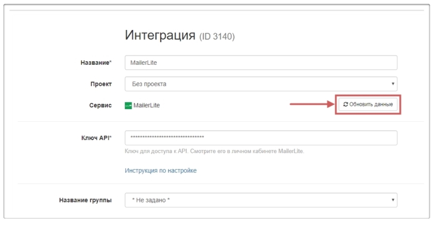Viewport: 433px width, 226px height.
Task: Click the caret arrow of Название группы select
Action: pyautogui.click(x=393, y=200)
